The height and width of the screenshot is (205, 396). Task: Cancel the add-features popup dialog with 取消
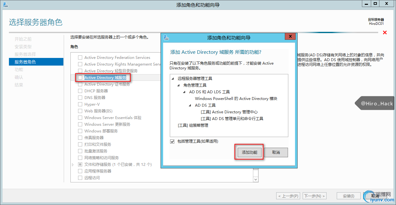276,152
